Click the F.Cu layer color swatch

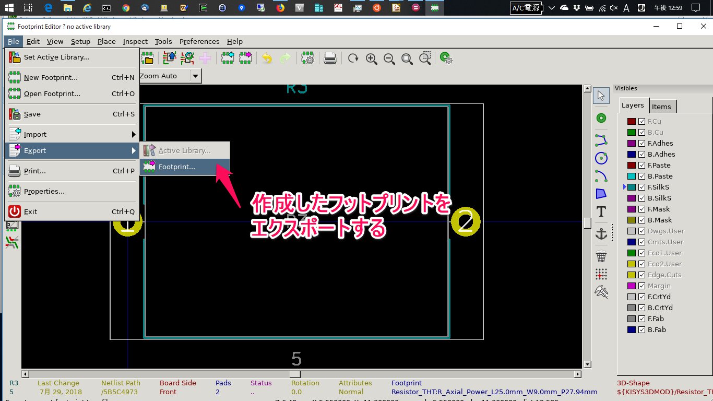pos(632,122)
